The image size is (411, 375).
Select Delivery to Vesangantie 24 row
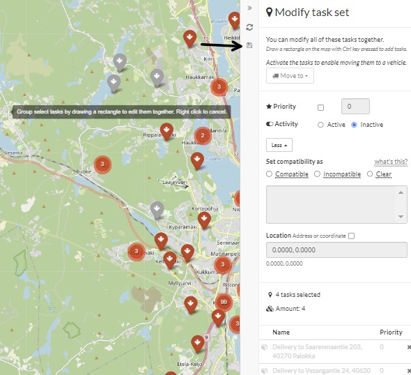pyautogui.click(x=335, y=369)
